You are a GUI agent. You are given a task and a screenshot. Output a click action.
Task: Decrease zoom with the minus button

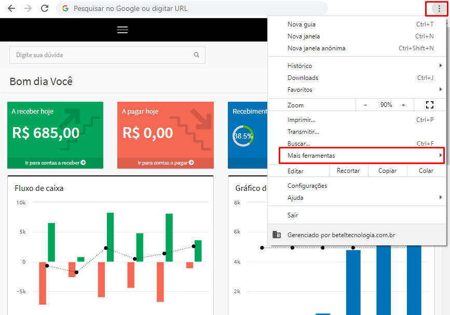(365, 105)
